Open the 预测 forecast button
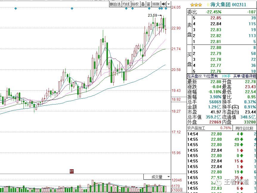Image resolution: width=257 pixels, height=193 pixels. (x=156, y=4)
